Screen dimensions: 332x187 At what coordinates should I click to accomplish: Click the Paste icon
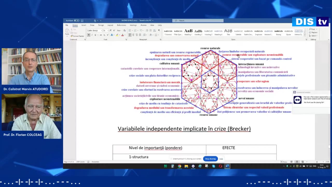pos(67,31)
